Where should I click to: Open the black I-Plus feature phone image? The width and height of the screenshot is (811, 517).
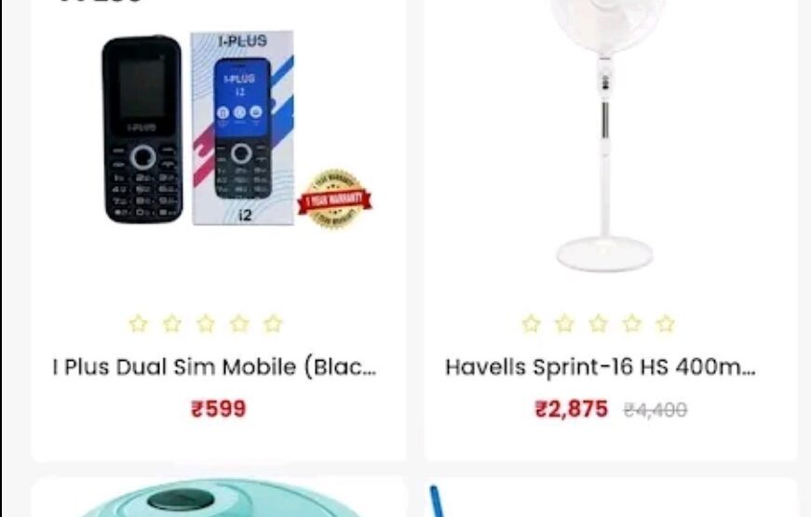(x=142, y=129)
